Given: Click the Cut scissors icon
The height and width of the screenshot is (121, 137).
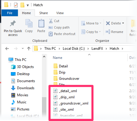Looking at the screenshot, I should (x=51, y=21).
